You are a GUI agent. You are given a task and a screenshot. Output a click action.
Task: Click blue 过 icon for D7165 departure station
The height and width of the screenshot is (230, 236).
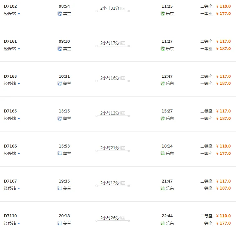click(x=60, y=119)
